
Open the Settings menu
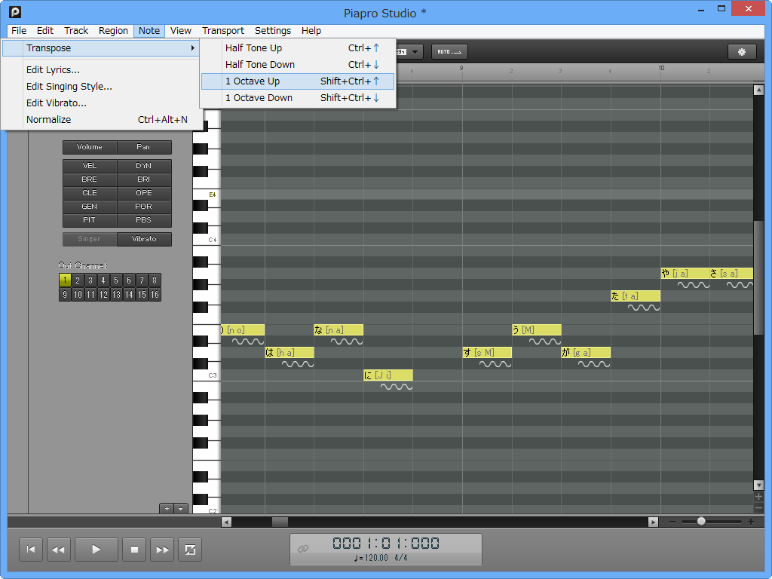pos(273,30)
